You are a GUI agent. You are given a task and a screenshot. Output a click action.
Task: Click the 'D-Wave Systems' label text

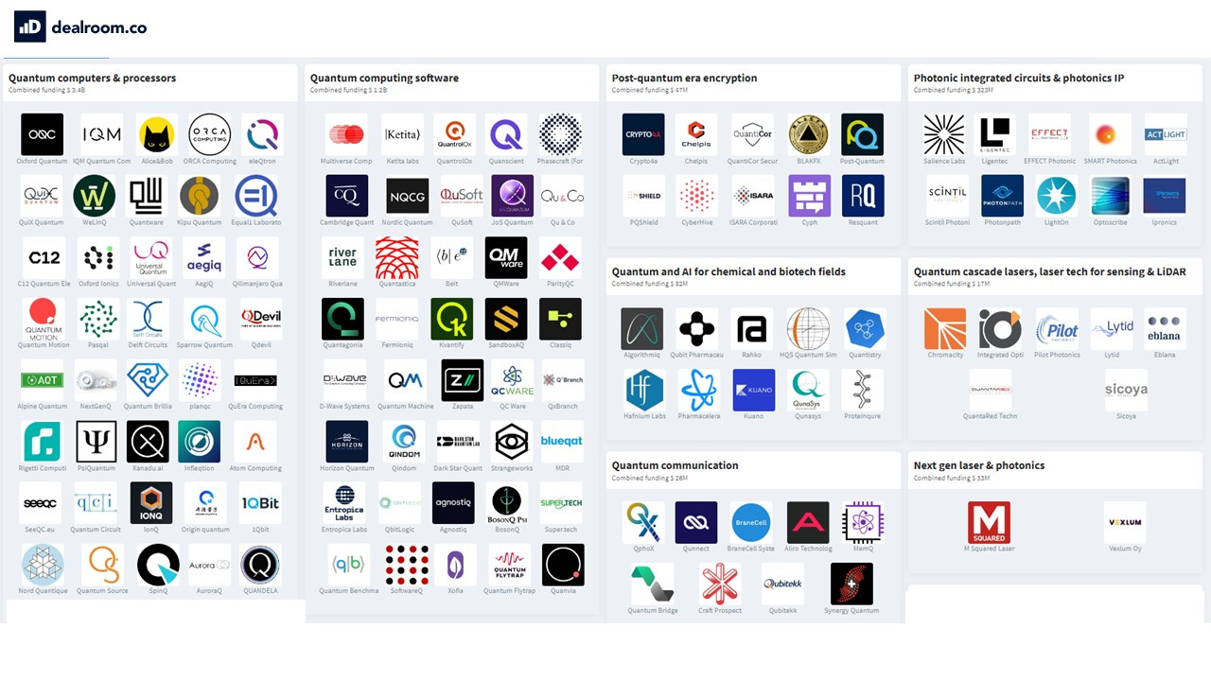(x=346, y=407)
